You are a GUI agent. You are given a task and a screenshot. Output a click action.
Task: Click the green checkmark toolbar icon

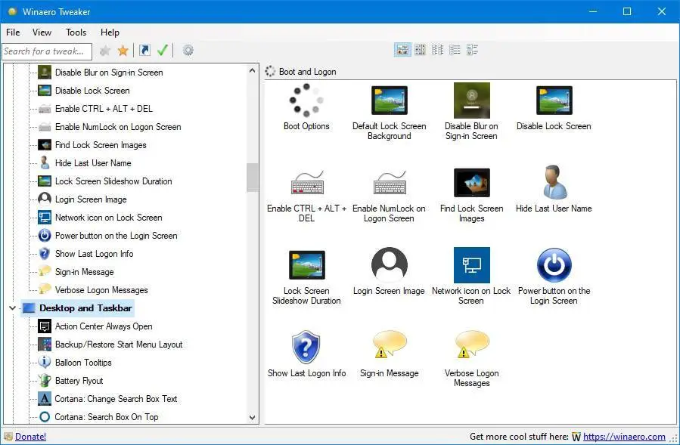(162, 51)
